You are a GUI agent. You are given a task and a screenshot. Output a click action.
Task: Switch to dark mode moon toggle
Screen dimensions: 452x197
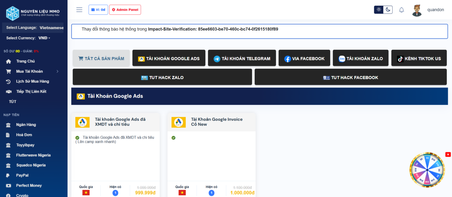pos(388,10)
